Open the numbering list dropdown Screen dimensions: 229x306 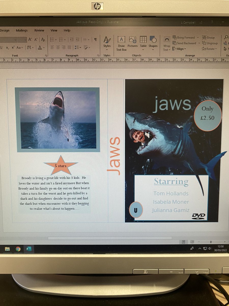(65, 40)
